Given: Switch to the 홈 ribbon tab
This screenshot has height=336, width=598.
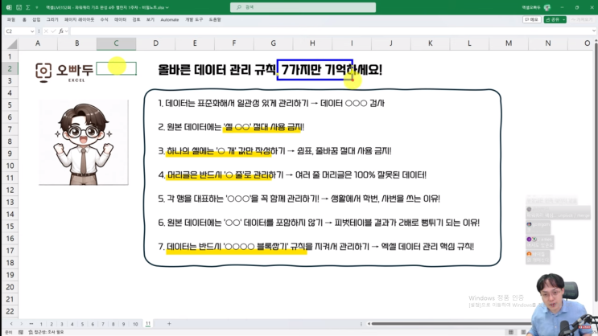Looking at the screenshot, I should pyautogui.click(x=24, y=19).
